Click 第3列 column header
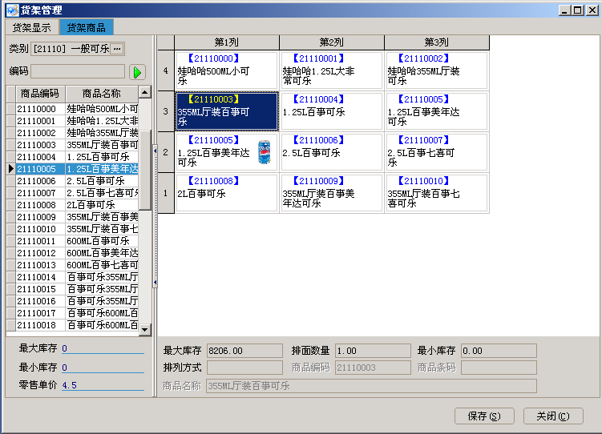 [437, 42]
